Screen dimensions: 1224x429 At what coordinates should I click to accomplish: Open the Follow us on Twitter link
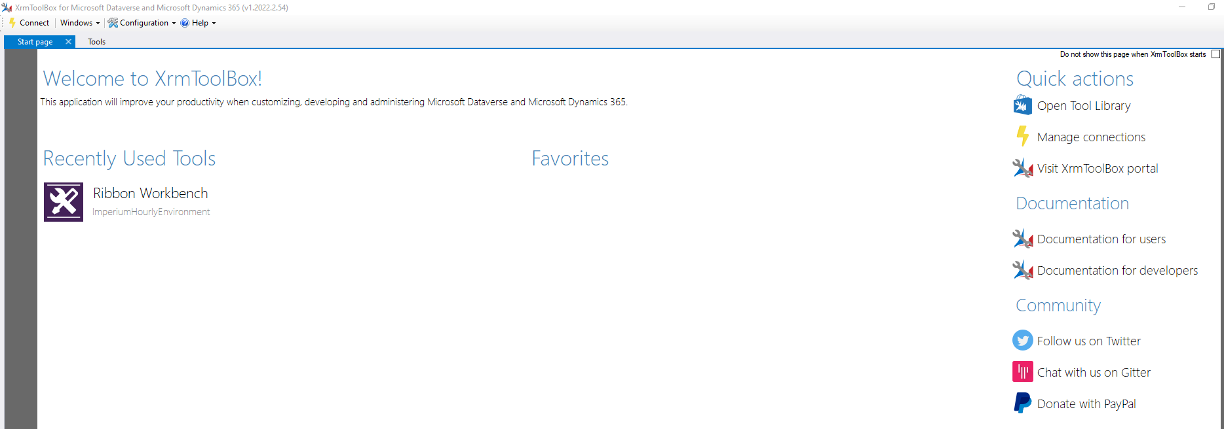1088,341
